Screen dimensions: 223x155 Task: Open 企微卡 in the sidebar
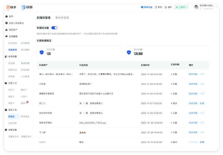(24, 97)
